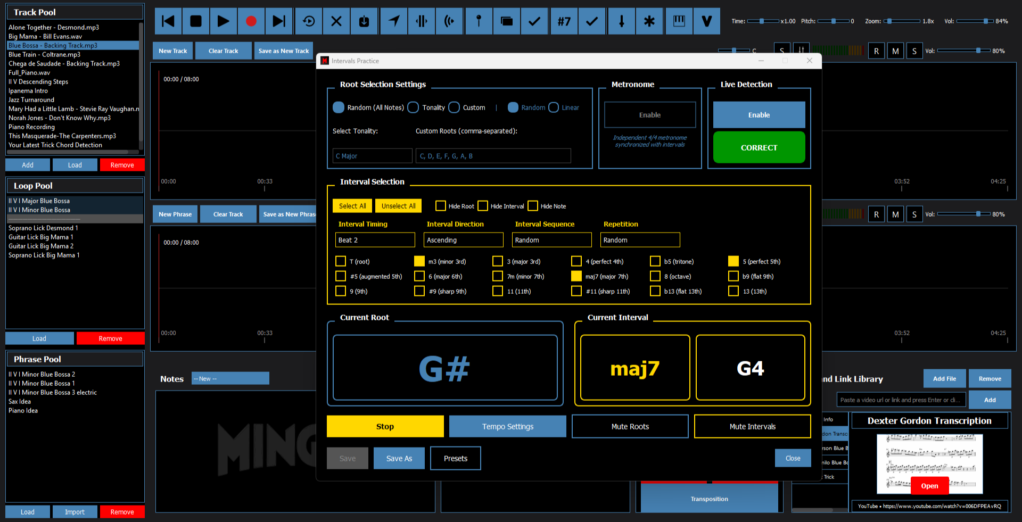This screenshot has width=1022, height=522.
Task: Click the asterisk toolbar icon
Action: [649, 21]
